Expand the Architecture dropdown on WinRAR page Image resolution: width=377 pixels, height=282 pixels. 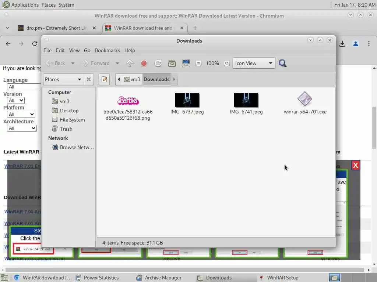click(x=22, y=128)
